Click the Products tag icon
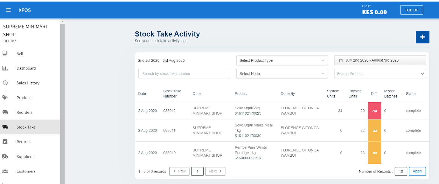439x184 pixels. coord(5,98)
